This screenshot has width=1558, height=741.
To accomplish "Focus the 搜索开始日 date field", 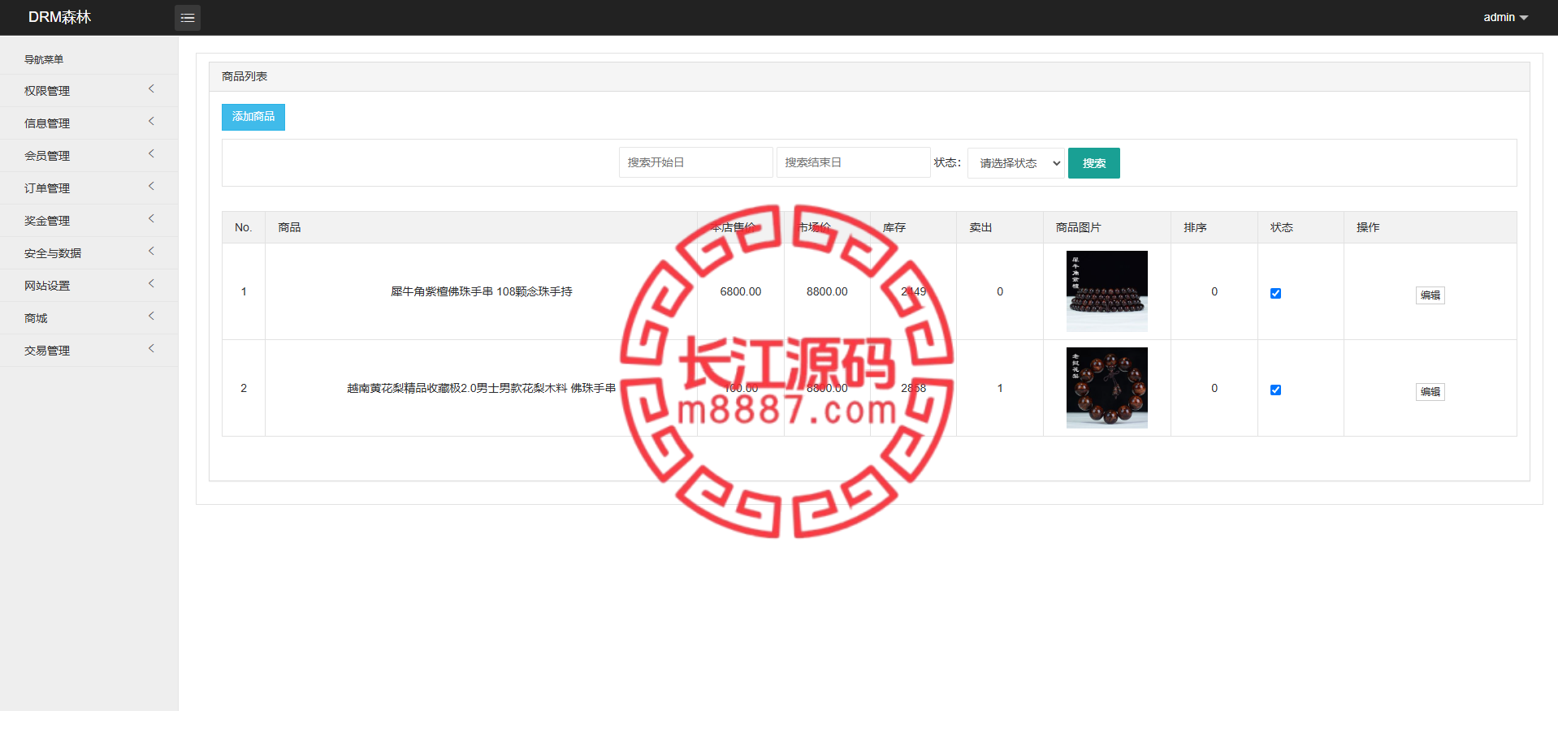I will pyautogui.click(x=695, y=162).
